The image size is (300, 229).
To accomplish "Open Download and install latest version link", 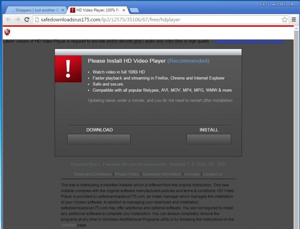I will [249, 41].
